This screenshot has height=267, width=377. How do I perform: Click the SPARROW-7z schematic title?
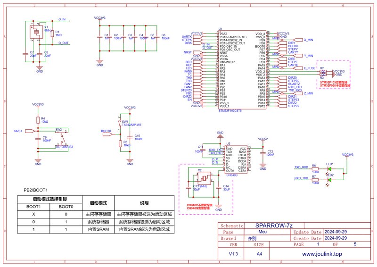[274, 225]
